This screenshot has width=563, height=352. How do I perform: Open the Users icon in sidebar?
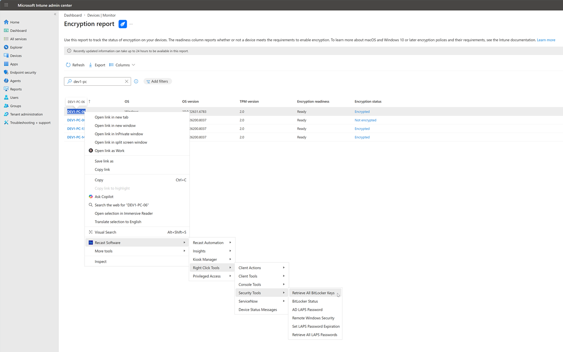point(6,97)
